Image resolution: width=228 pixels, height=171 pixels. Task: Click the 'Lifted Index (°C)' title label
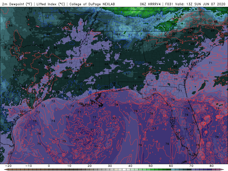pos(51,4)
